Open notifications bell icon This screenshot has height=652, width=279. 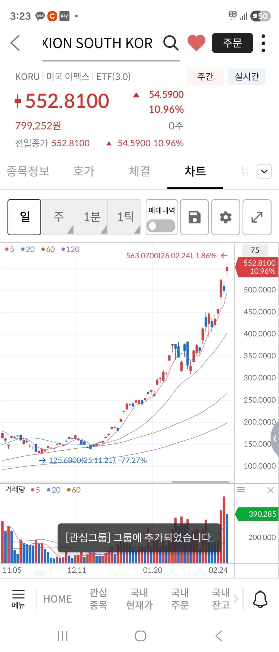pos(260,599)
